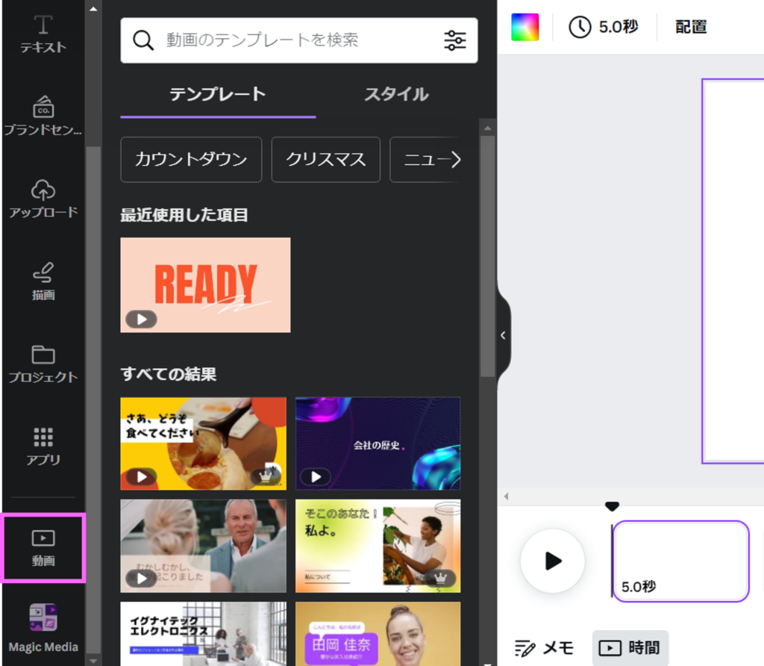Viewport: 764px width, 666px height.
Task: Open search filter options icon
Action: 454,40
